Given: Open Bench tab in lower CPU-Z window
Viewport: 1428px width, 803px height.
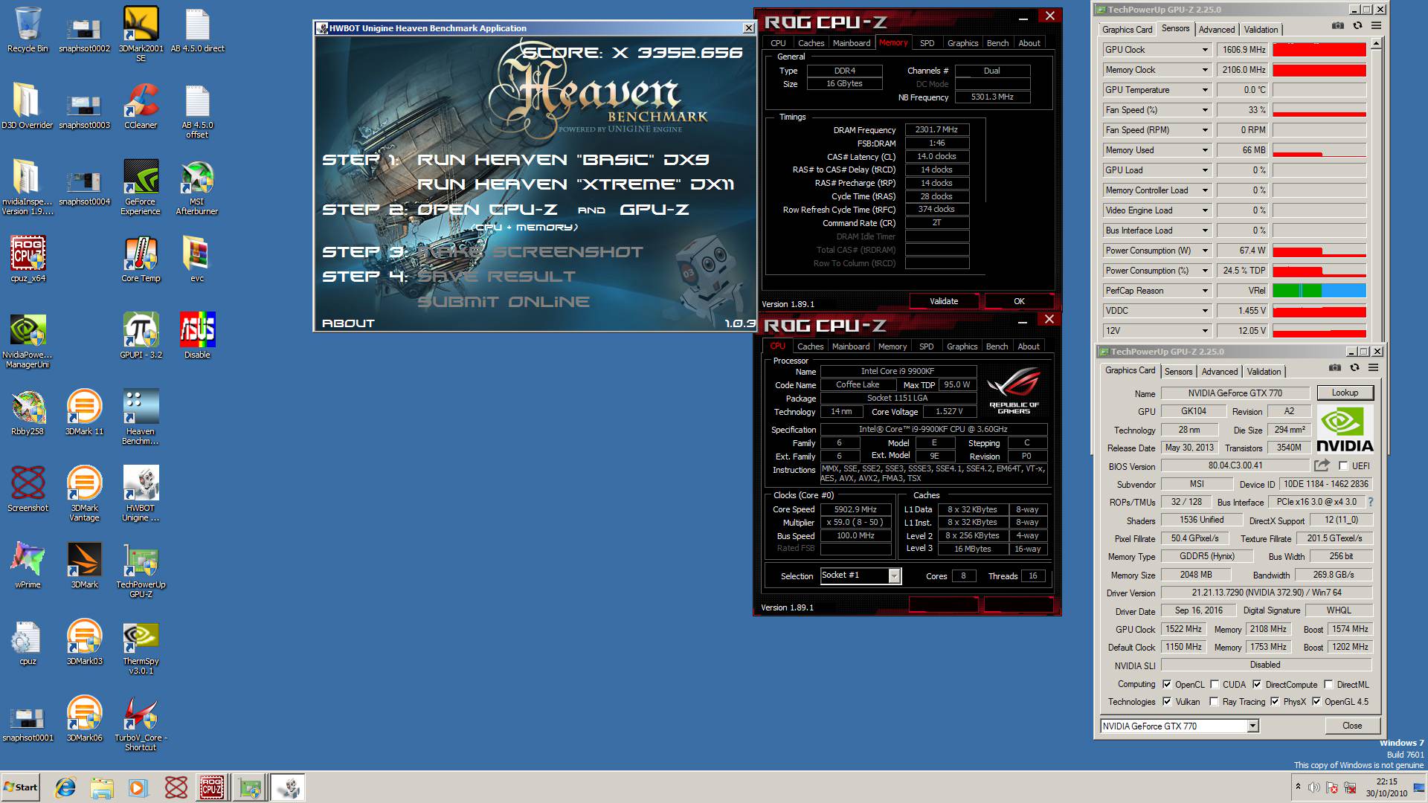Looking at the screenshot, I should click(x=997, y=346).
